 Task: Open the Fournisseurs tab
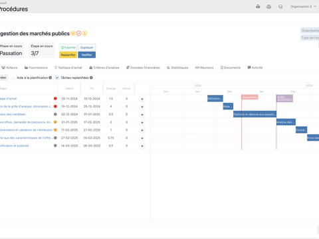coord(36,68)
